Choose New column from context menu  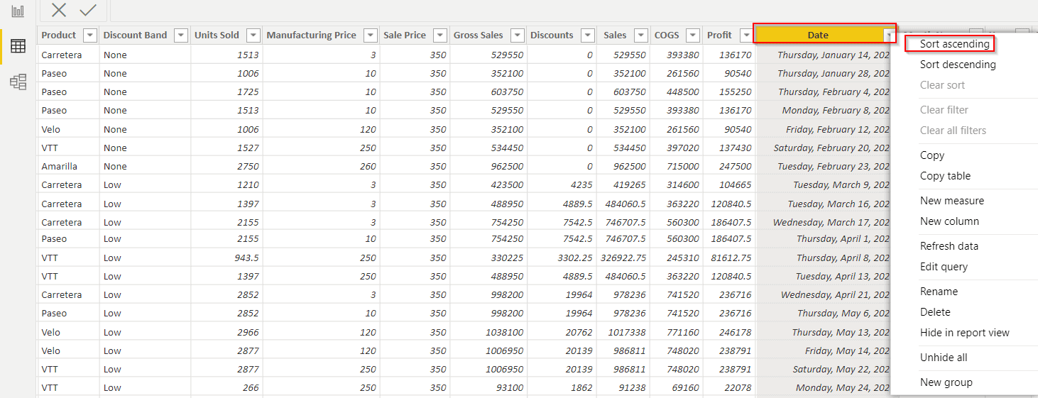(949, 221)
